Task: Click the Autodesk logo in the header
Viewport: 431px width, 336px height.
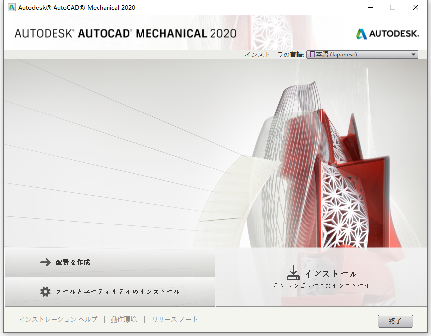Action: click(387, 34)
